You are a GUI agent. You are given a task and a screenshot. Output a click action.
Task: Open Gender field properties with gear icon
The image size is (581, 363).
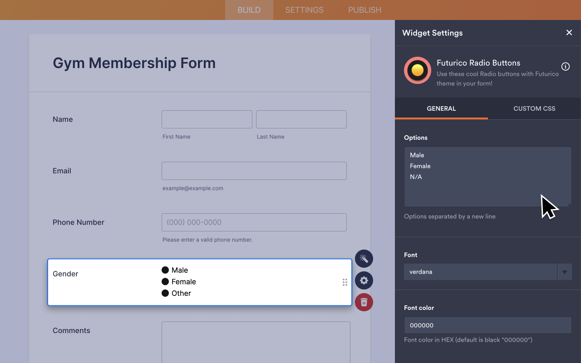click(364, 280)
